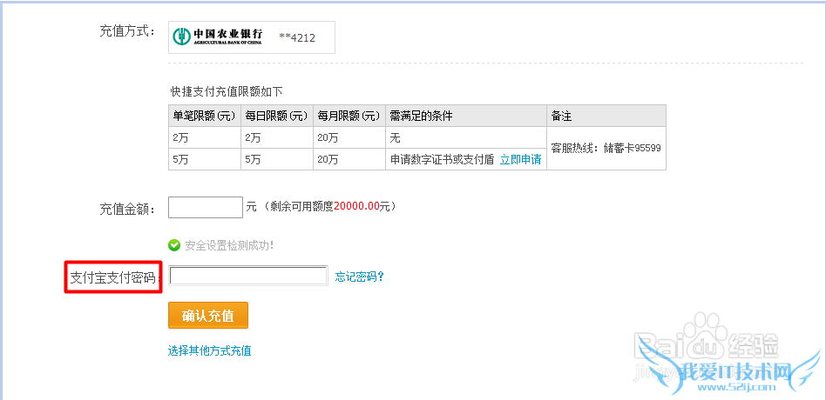
Task: Click the 快捷支付充值限额如下 heading
Action: tap(227, 92)
